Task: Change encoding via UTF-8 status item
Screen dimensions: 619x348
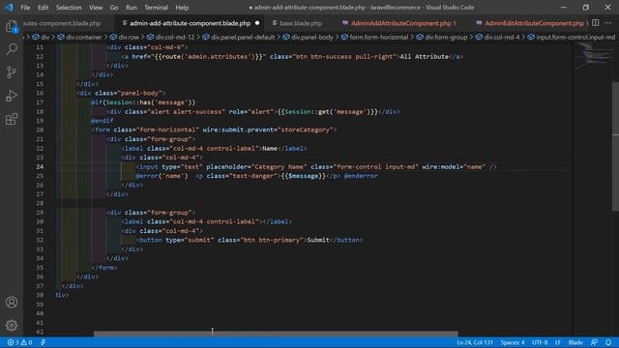Action: click(x=540, y=342)
